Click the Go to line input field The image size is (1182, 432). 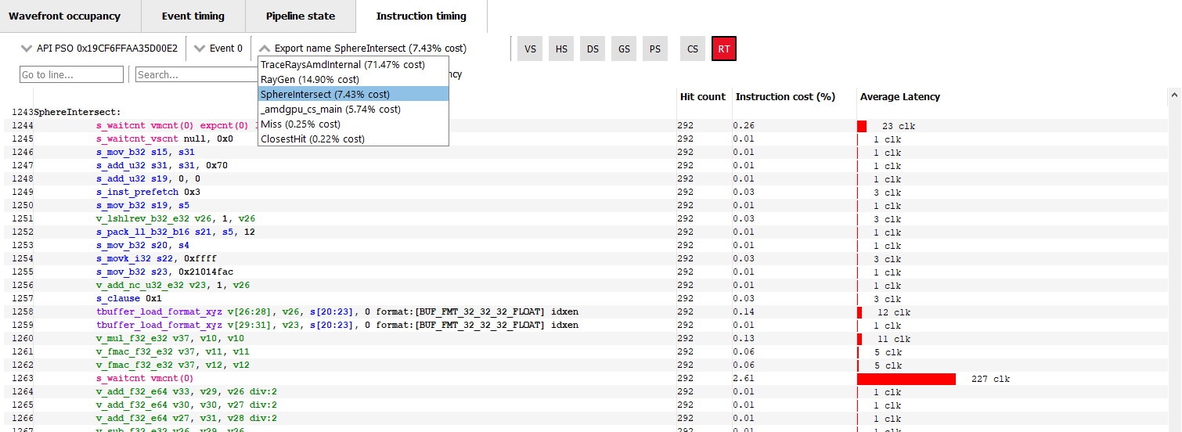click(x=71, y=74)
